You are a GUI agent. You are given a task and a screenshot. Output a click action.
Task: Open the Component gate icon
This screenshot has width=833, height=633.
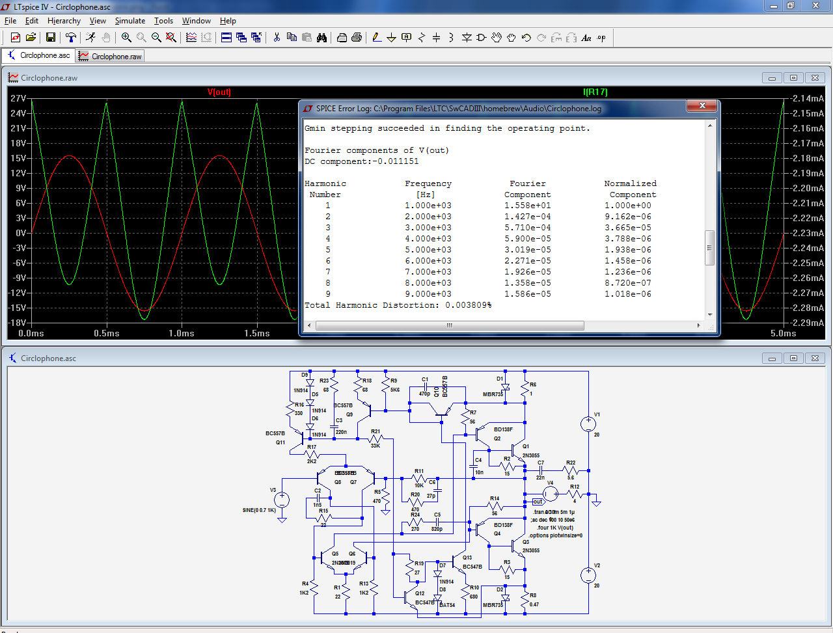pos(482,38)
